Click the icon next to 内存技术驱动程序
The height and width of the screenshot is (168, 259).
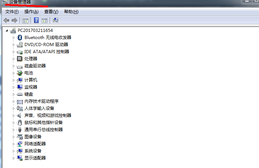tap(20, 102)
